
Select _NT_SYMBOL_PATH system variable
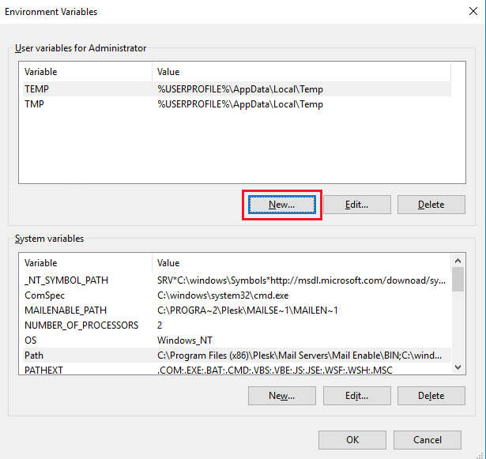coord(66,280)
